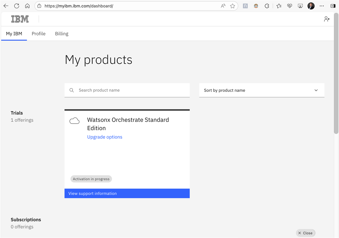Add this page to favorites
The height and width of the screenshot is (238, 339).
(232, 6)
